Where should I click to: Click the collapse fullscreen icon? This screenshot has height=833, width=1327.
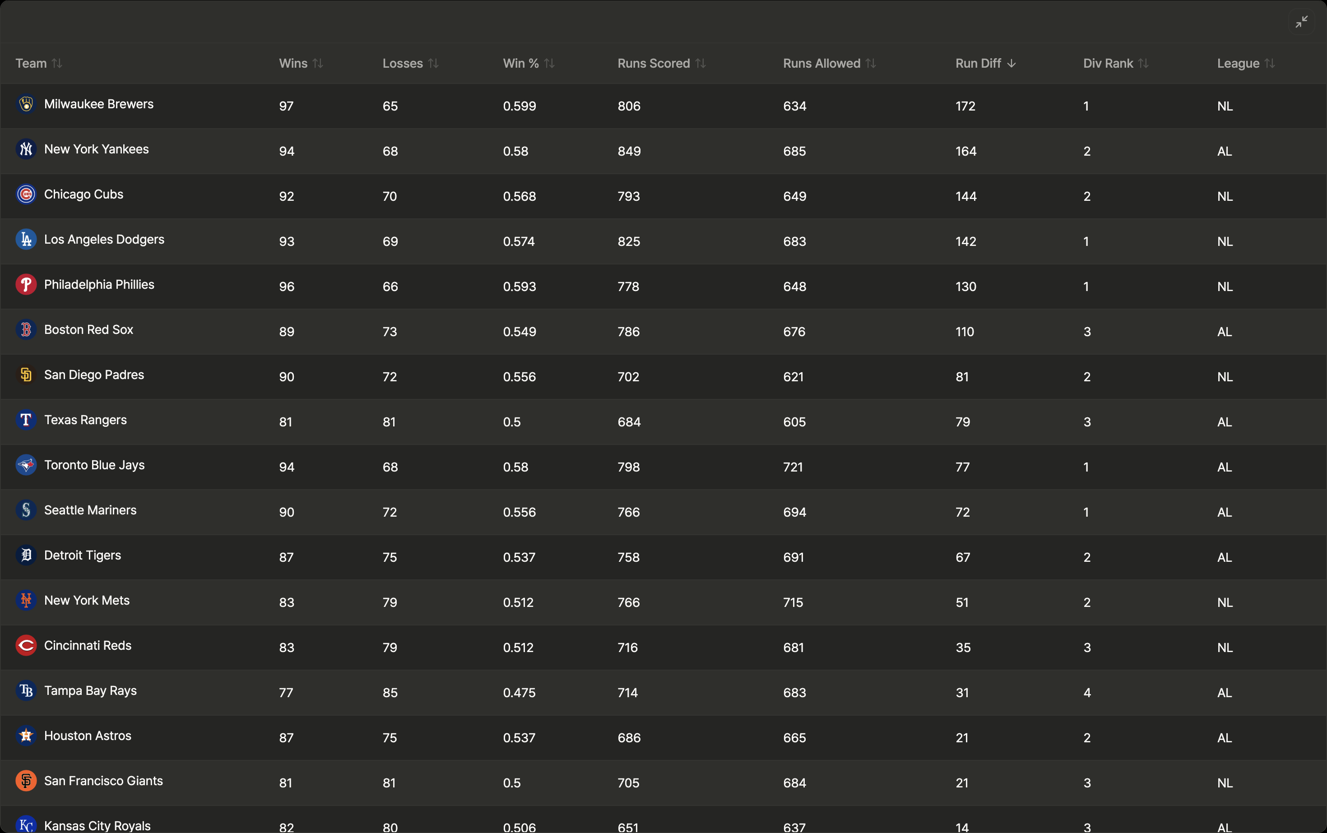pos(1302,22)
